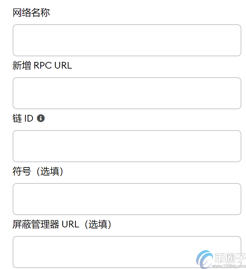
Task: Click the 链 character in chain label
Action: [x=17, y=118]
